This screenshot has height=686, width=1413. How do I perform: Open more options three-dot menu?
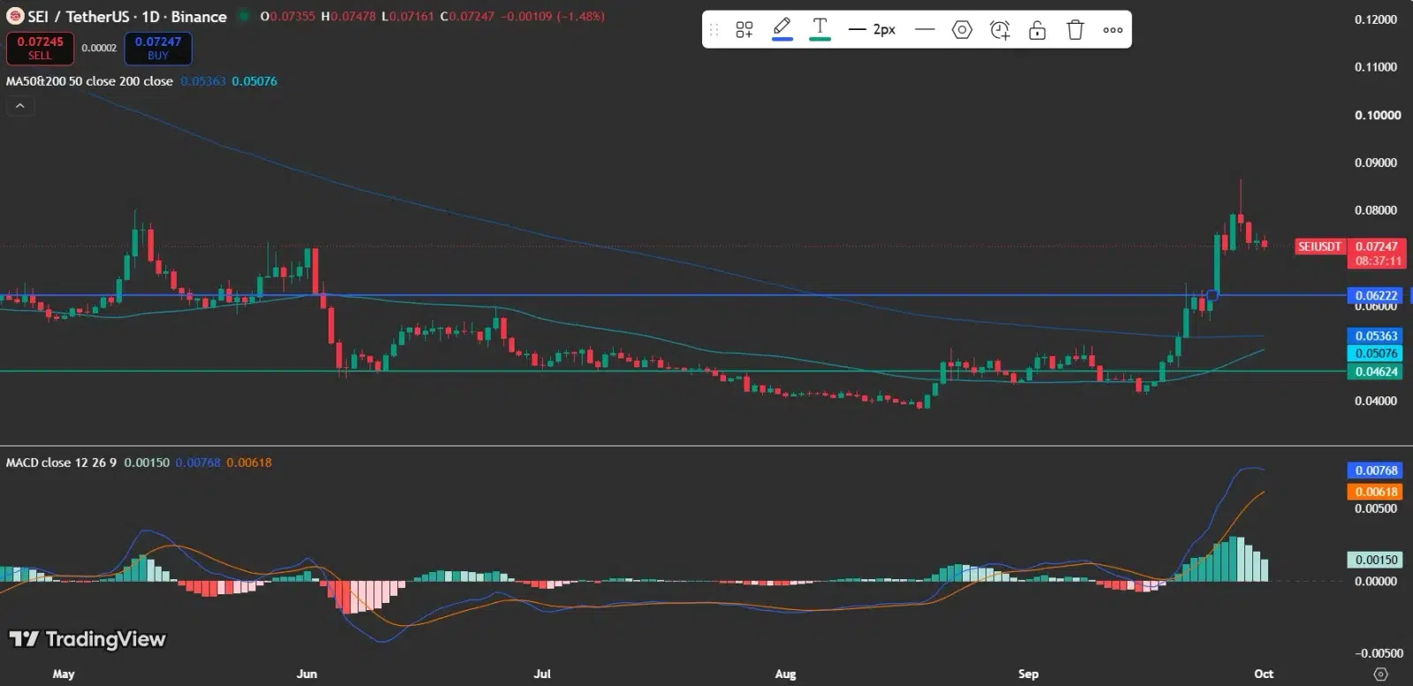[1113, 29]
